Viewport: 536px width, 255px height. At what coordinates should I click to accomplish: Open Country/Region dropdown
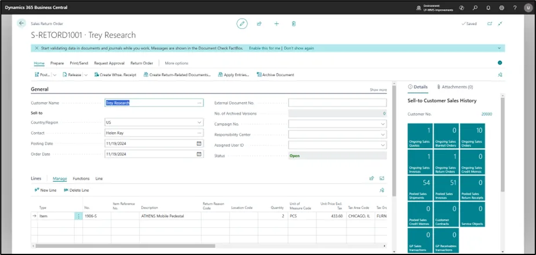pos(199,122)
